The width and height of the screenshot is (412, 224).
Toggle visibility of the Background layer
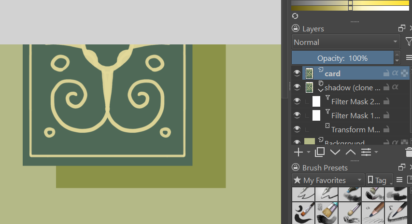point(297,142)
